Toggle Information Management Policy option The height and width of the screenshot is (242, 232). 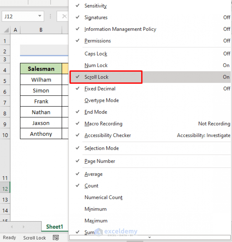150,29
